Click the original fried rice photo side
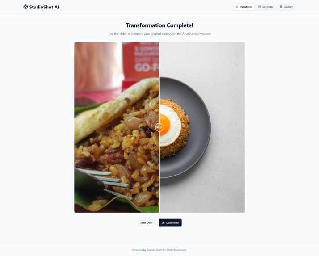Image resolution: width=319 pixels, height=256 pixels. point(117,127)
